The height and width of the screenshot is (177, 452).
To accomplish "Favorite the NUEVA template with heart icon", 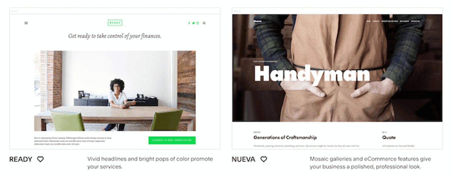I will 264,159.
